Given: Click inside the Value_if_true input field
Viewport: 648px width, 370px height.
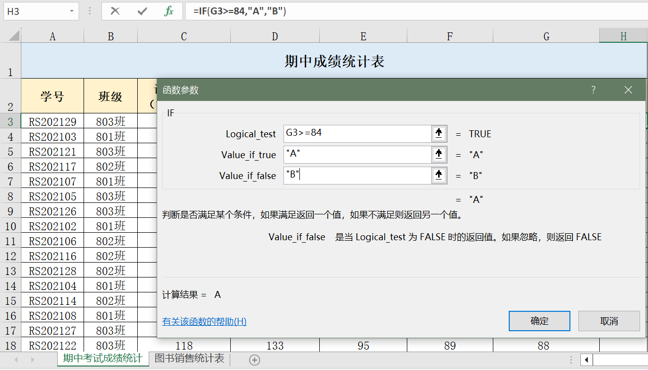Looking at the screenshot, I should pyautogui.click(x=357, y=154).
